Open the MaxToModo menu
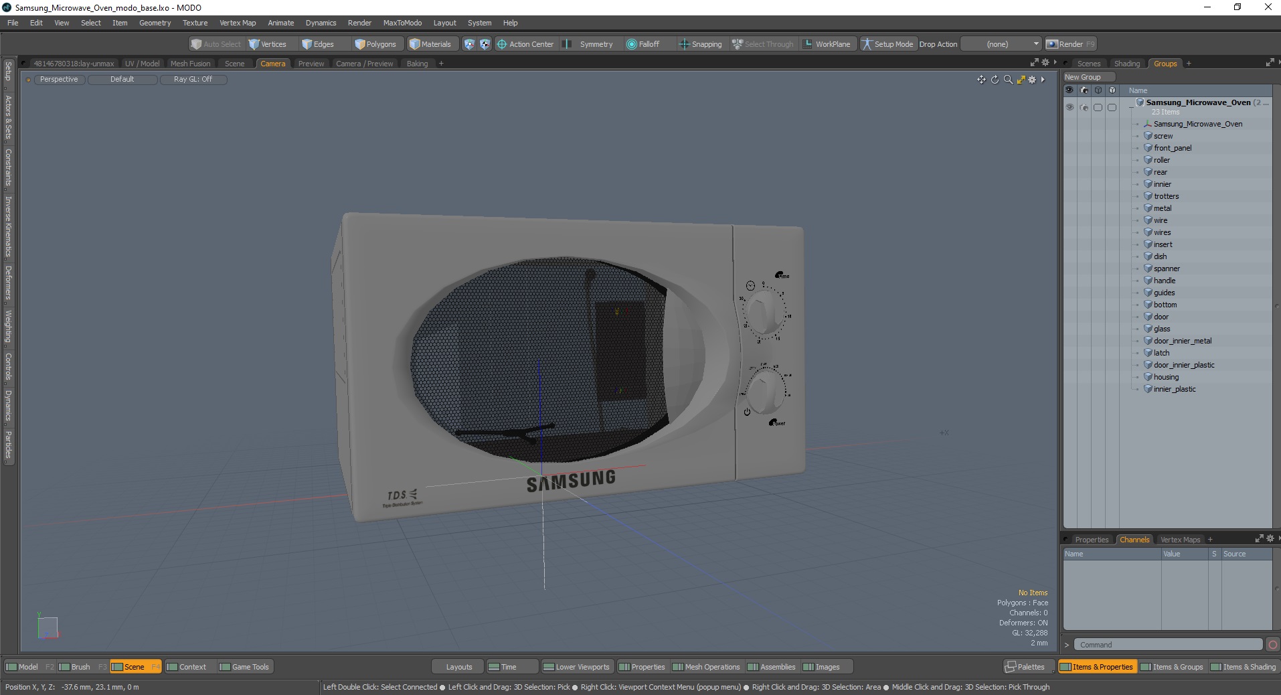The height and width of the screenshot is (695, 1281). click(402, 23)
